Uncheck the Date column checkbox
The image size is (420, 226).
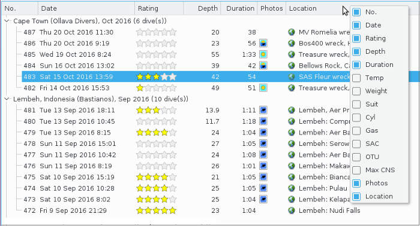(356, 25)
